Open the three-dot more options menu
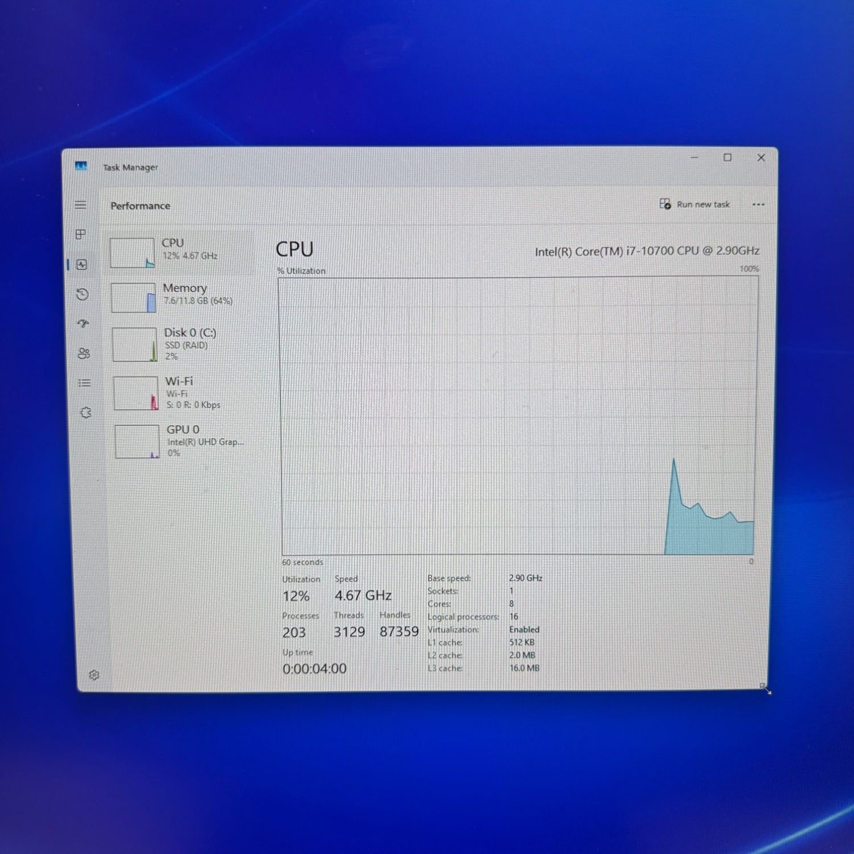 758,204
